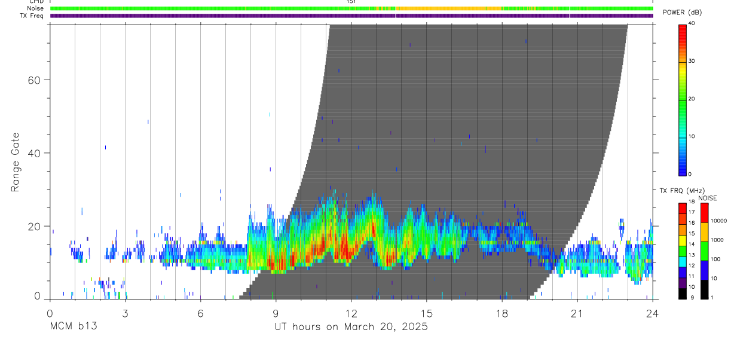Click the POWER (dB) legend title
Image resolution: width=734 pixels, height=339 pixels.
coord(682,13)
